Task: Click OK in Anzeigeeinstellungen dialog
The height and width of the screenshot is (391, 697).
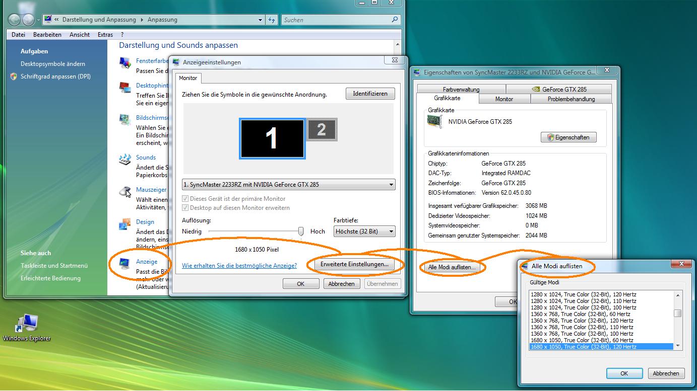Action: [x=301, y=284]
